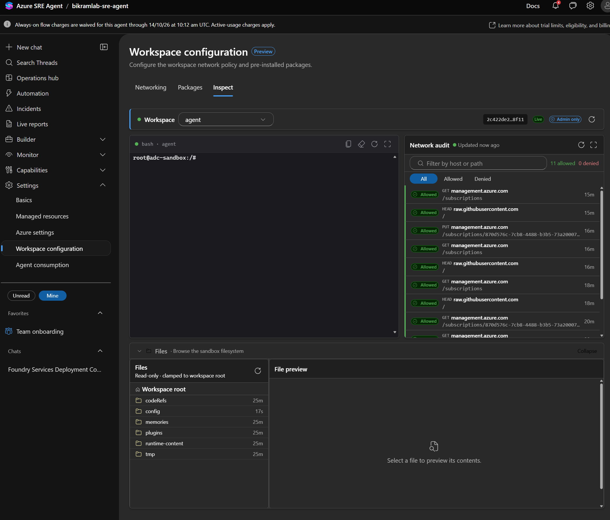Select the Denied audit filter

click(482, 179)
